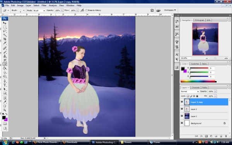Open the Workspace dropdown
The width and height of the screenshot is (232, 145).
(x=170, y=10)
